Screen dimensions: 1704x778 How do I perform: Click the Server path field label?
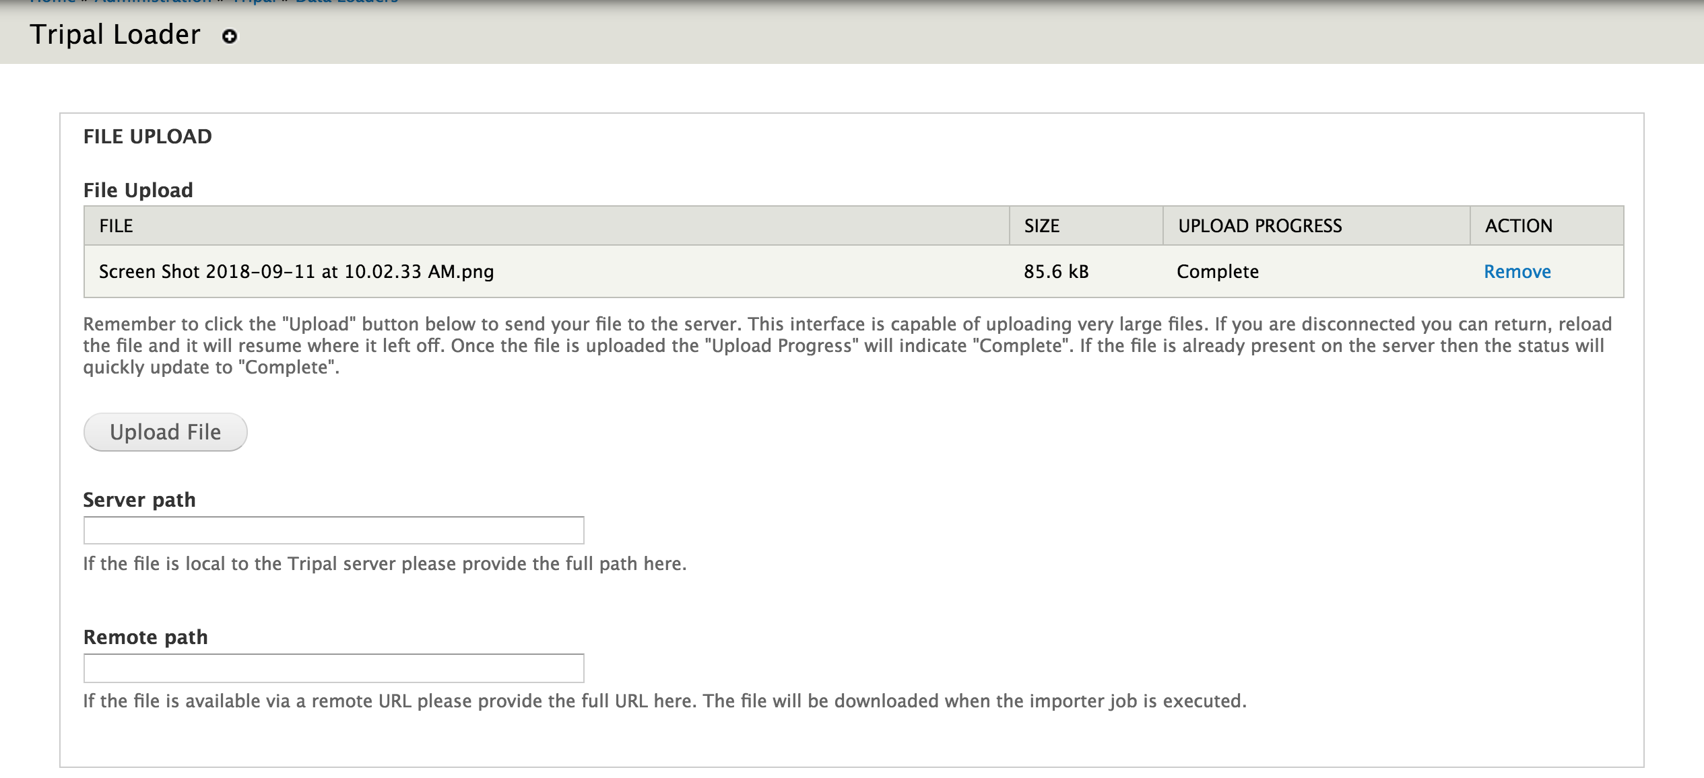point(139,500)
